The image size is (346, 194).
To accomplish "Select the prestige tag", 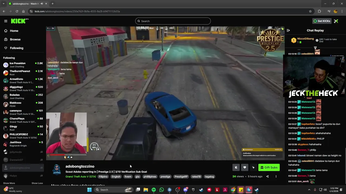I will click(x=165, y=176).
